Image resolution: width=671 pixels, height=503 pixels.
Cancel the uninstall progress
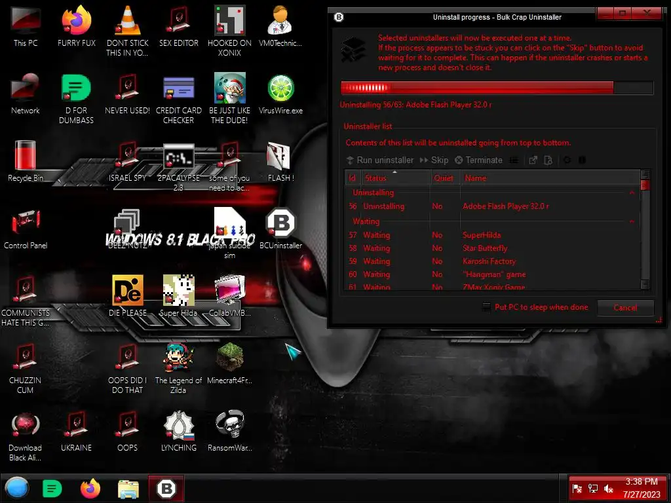(x=625, y=308)
